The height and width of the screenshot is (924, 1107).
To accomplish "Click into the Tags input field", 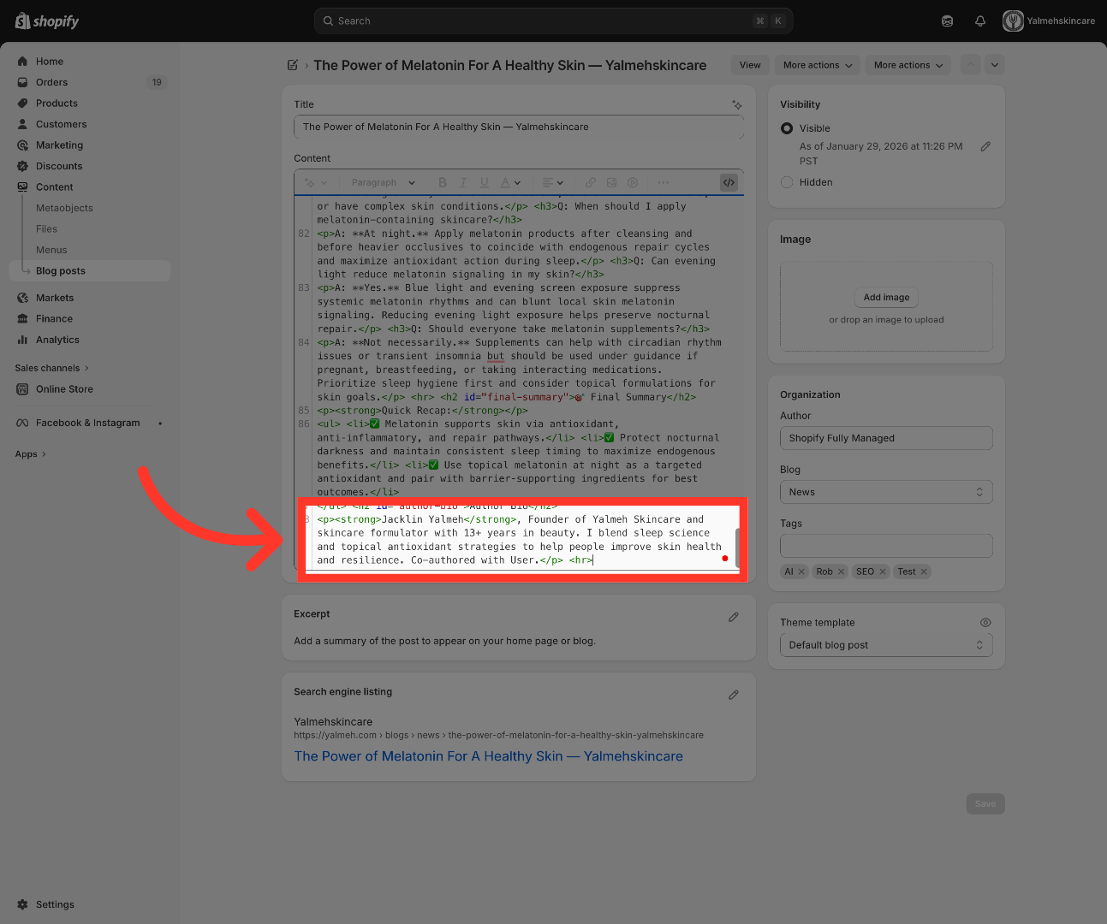I will click(886, 546).
